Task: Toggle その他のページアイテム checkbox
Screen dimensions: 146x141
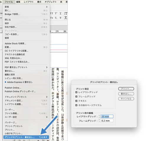Action: click(x=76, y=105)
